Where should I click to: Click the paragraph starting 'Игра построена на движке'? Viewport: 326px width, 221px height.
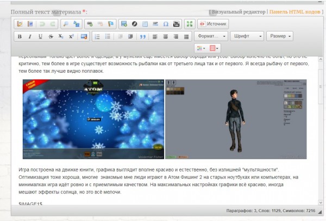(159, 181)
